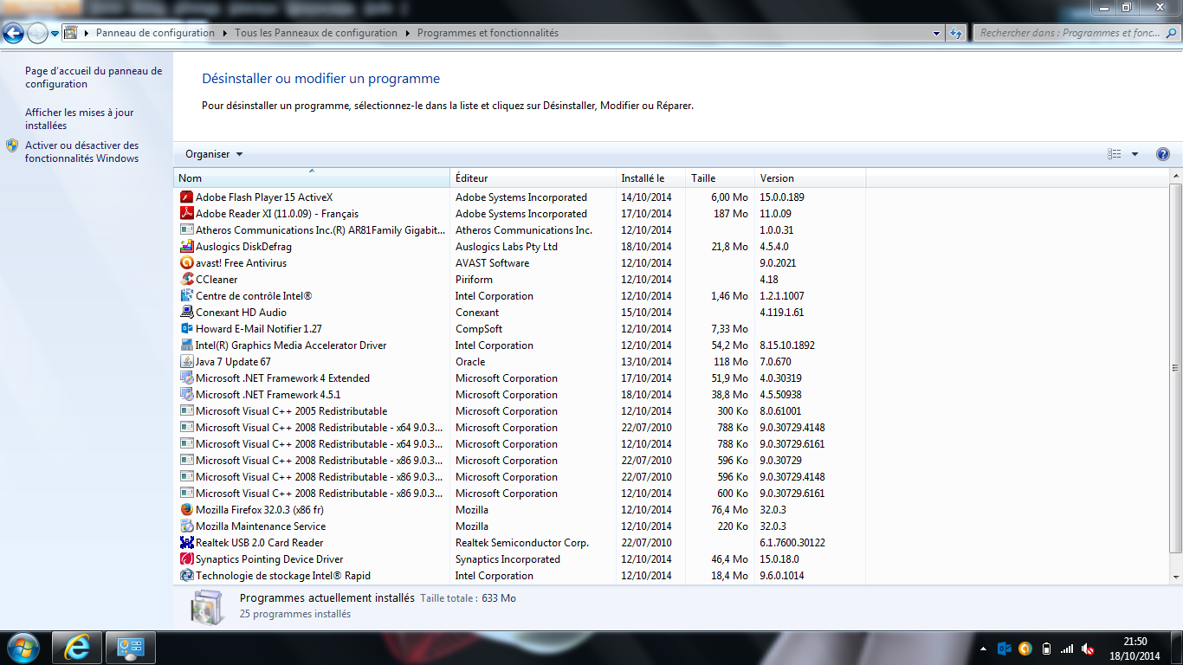Show hidden system tray icons
Viewport: 1183px width, 665px height.
[x=983, y=649]
